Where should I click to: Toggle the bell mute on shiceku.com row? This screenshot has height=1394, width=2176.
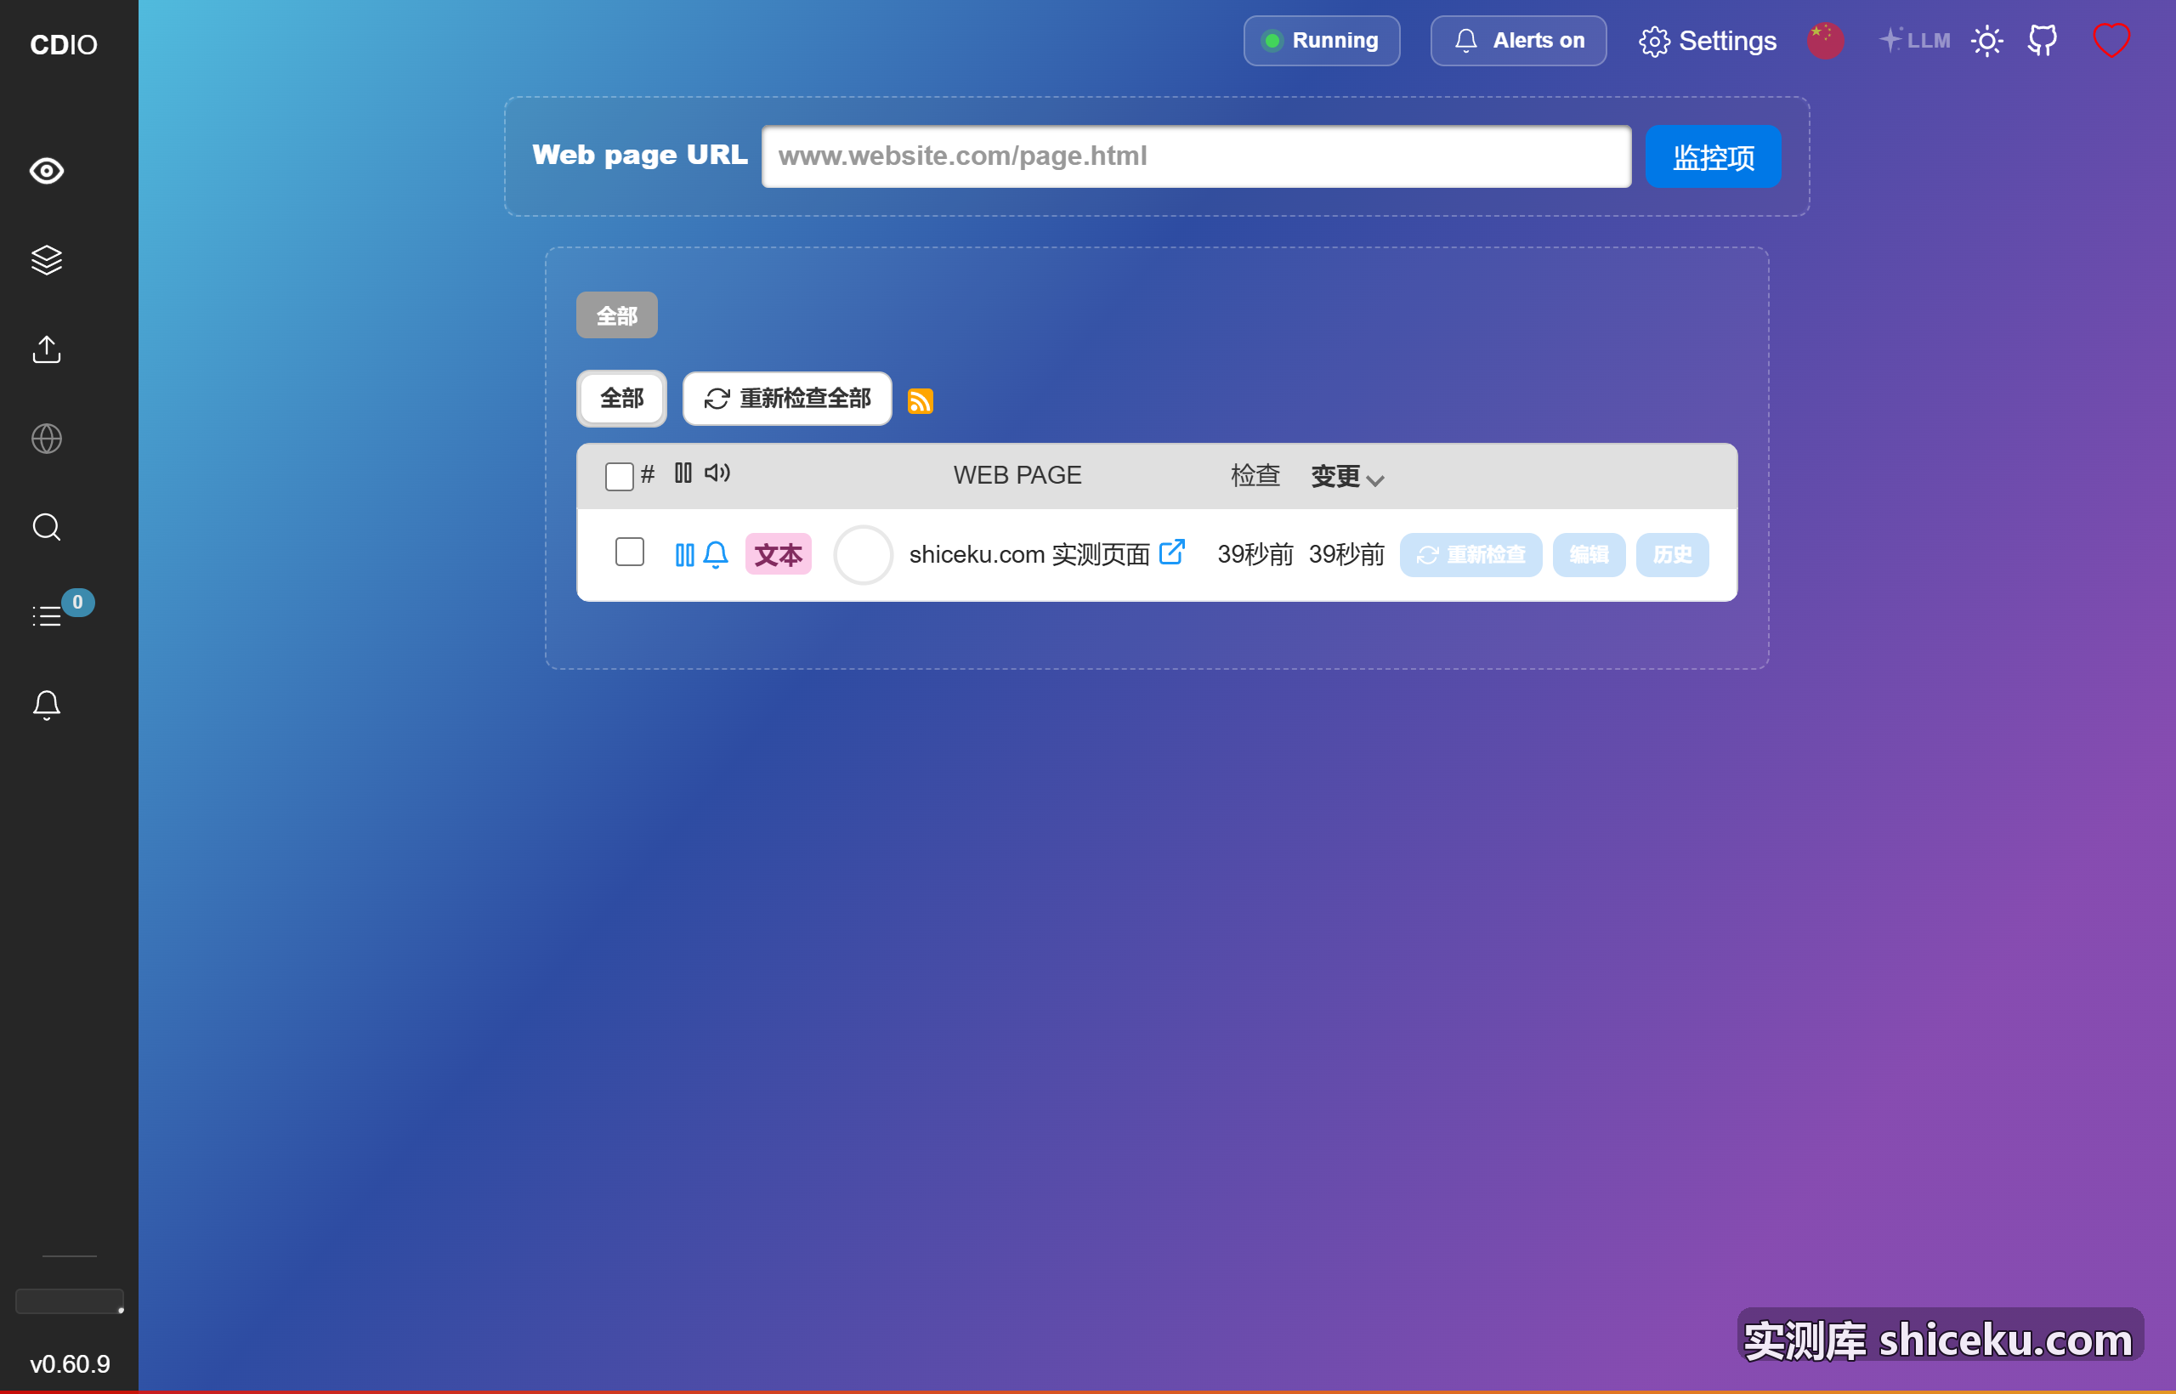(715, 555)
